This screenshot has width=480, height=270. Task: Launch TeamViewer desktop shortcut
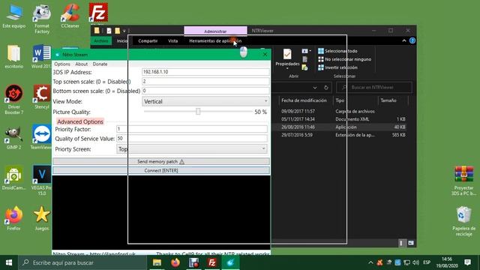coord(42,137)
